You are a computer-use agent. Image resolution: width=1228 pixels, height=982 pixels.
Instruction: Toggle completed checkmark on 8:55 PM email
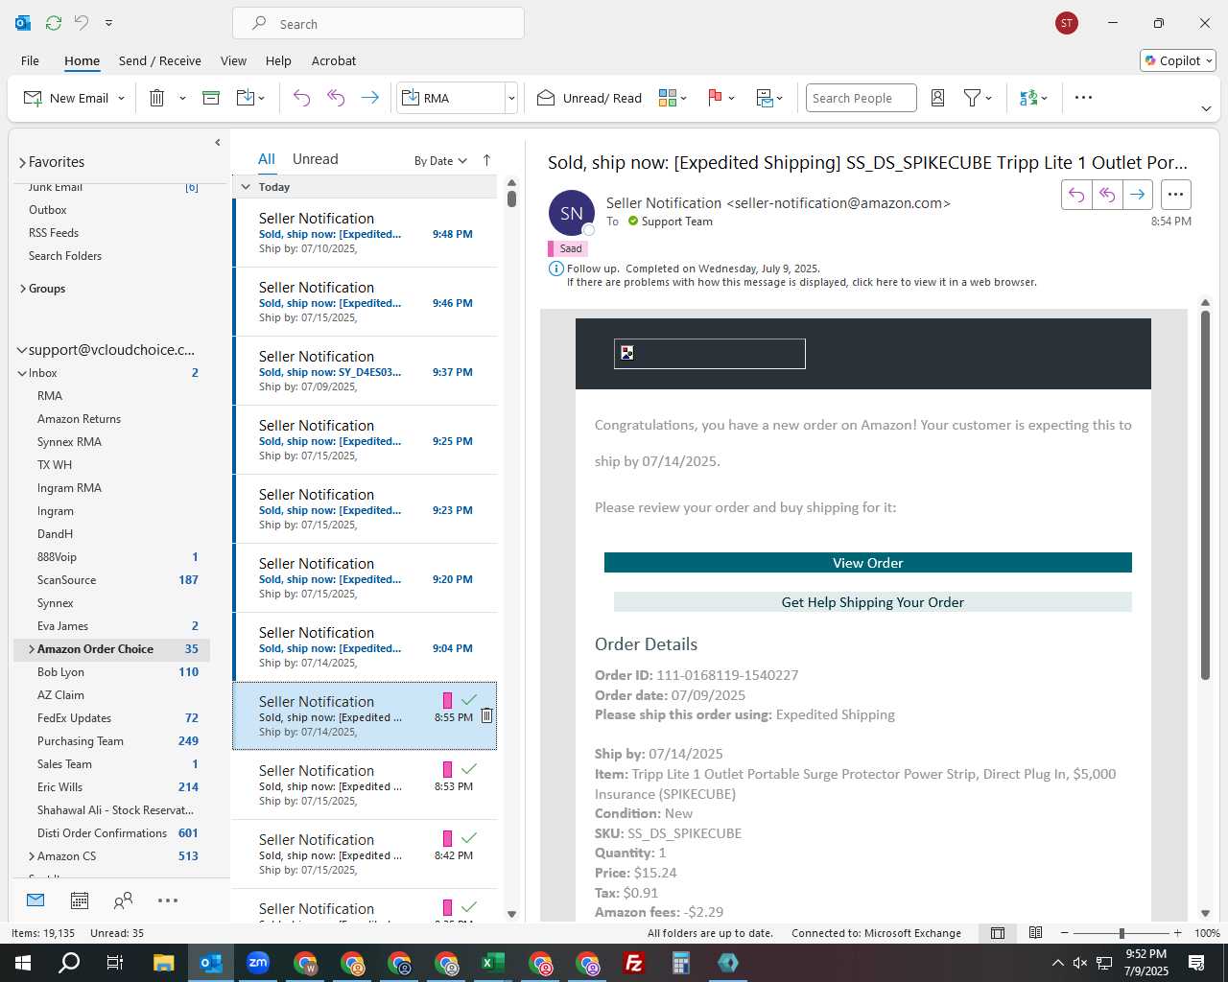[469, 700]
